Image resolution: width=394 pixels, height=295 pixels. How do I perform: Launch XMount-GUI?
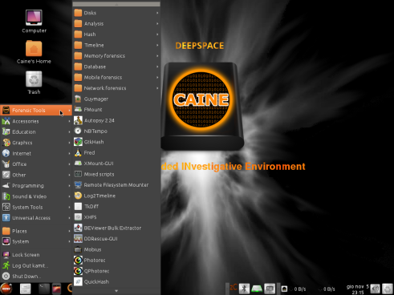116,164
